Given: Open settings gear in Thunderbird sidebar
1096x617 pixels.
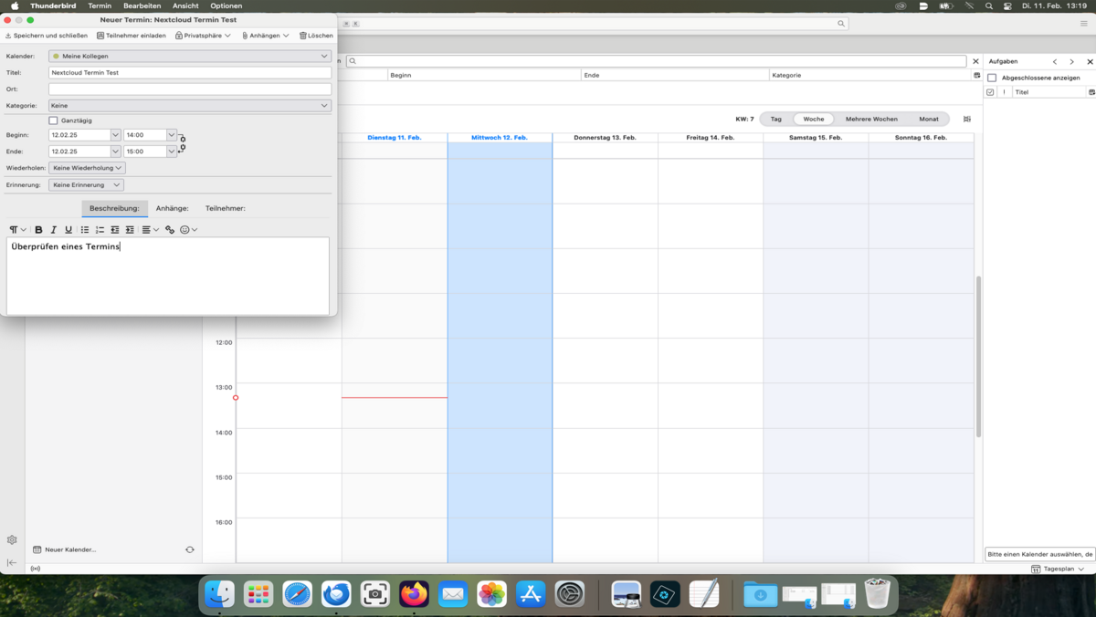Looking at the screenshot, I should point(12,540).
